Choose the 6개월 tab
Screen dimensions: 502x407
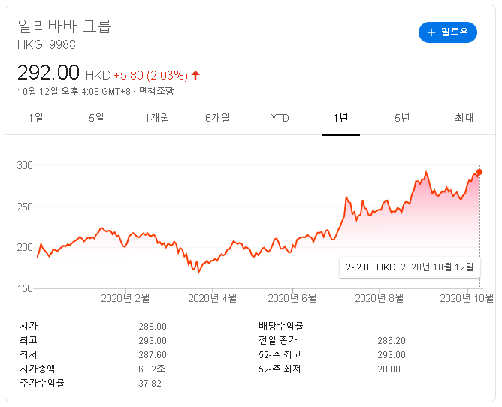pos(218,118)
